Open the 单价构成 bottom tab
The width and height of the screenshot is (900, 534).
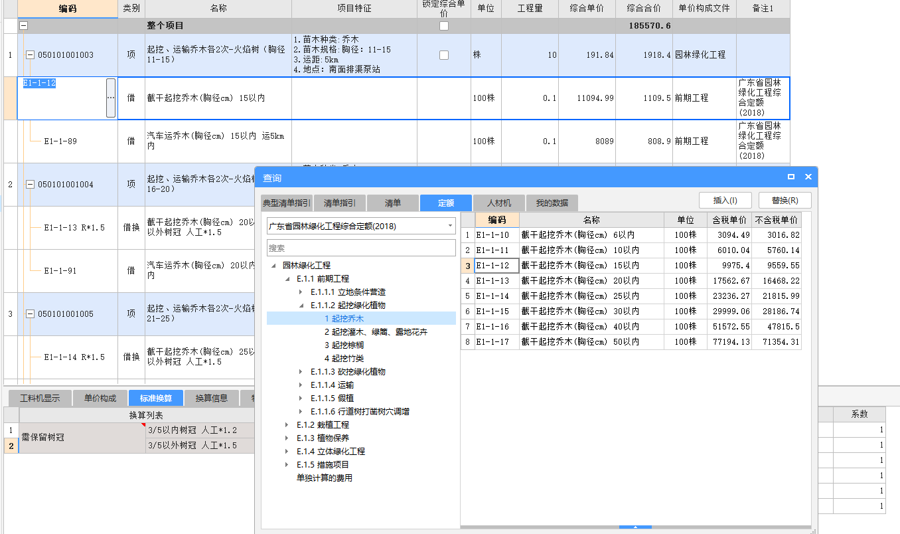point(100,399)
